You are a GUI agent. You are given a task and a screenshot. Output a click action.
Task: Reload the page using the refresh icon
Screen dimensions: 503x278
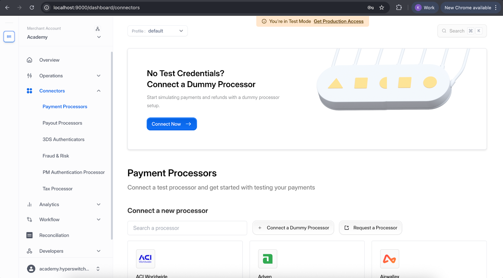(32, 8)
